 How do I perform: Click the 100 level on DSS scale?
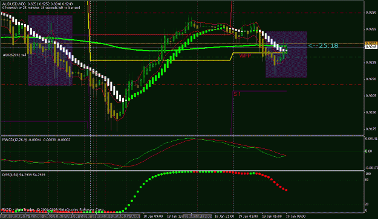(368, 174)
